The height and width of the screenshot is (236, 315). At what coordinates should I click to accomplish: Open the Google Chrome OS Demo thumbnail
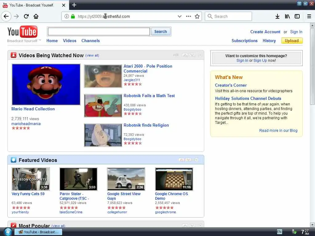click(x=174, y=179)
